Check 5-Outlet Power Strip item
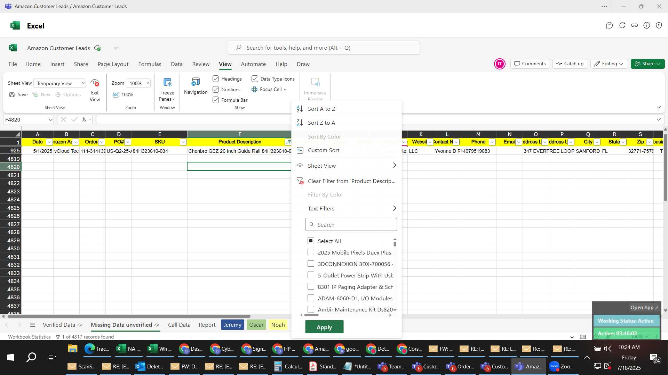 (311, 275)
